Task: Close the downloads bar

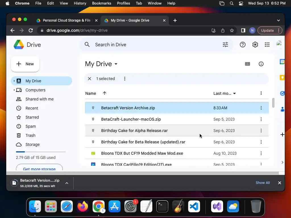Action: pos(280,183)
